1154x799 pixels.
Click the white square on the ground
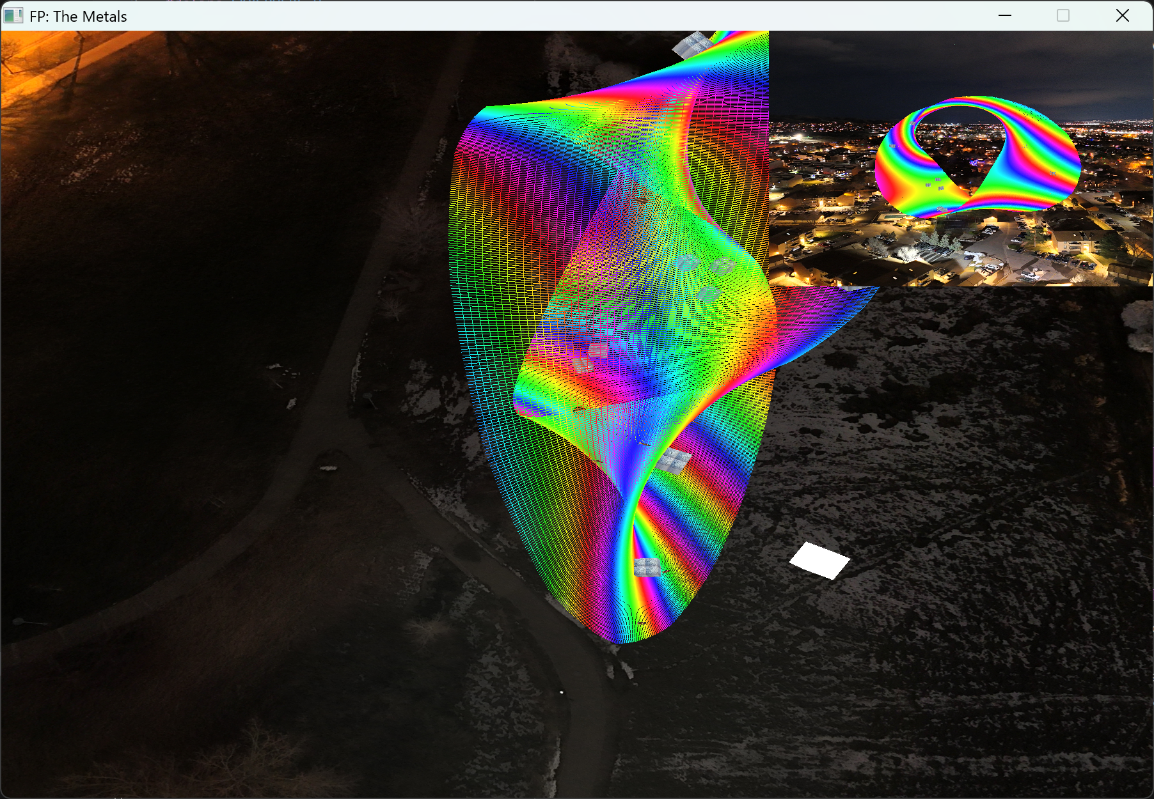tap(819, 561)
